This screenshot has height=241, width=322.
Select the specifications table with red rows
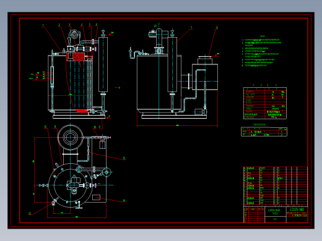coord(265,103)
